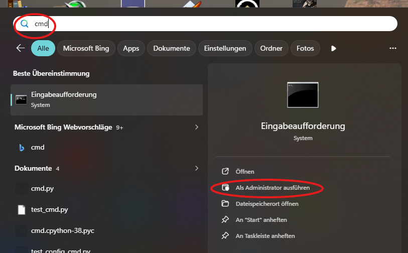Screen dimensions: 408x253
Task: Open the cmd.cpython-38.pyc file
Action: (62, 231)
